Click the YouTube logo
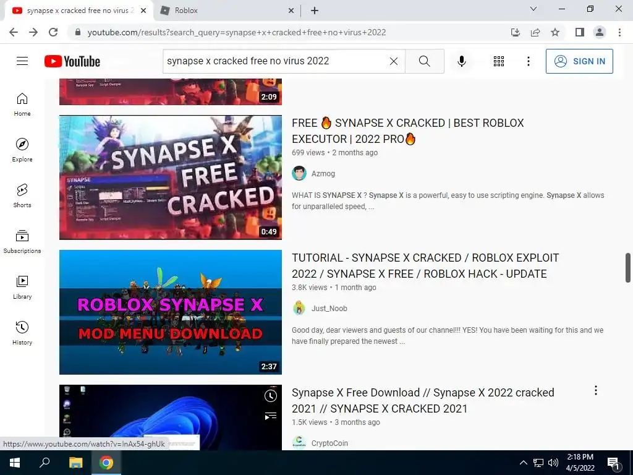The image size is (633, 475). (x=72, y=61)
